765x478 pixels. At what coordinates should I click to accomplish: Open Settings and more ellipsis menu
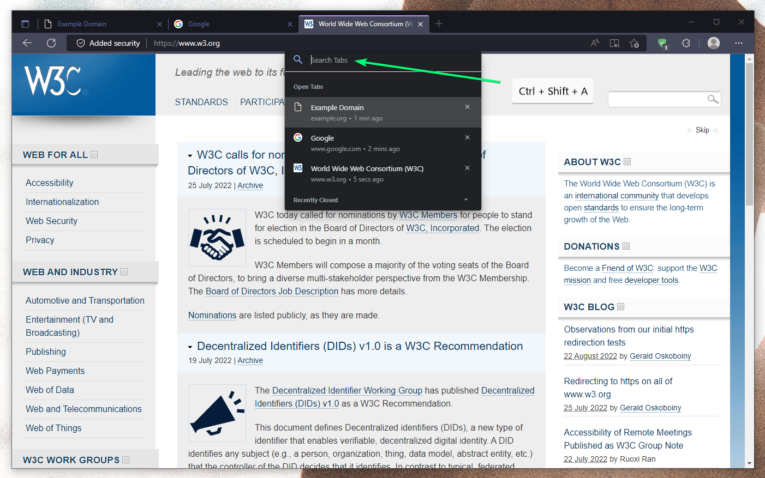(739, 43)
